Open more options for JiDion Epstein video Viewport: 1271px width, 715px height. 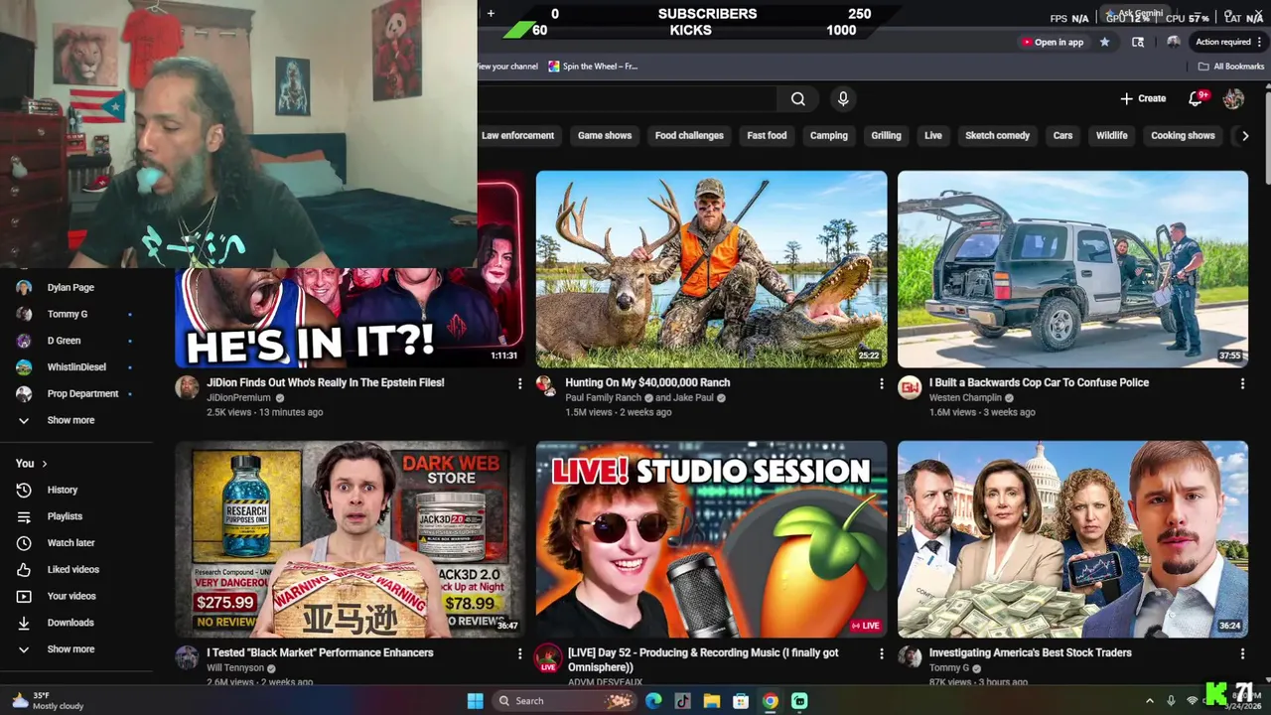(519, 383)
